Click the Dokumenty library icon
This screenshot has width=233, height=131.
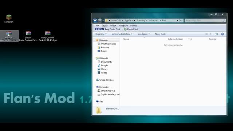pyautogui.click(x=99, y=62)
